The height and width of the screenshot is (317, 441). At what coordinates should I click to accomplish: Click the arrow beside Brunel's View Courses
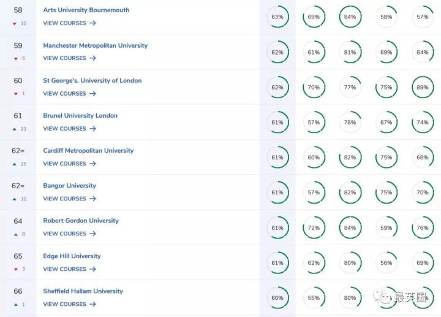point(92,129)
